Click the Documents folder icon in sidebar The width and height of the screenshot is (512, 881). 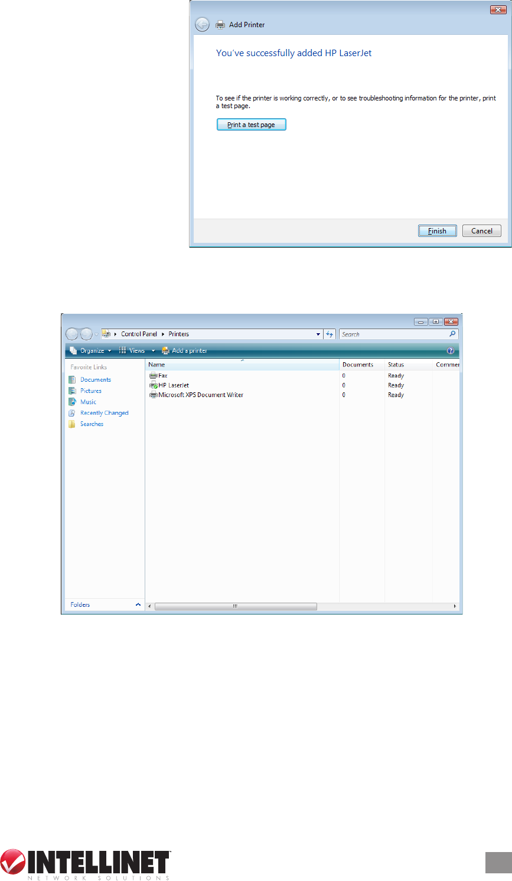(72, 380)
